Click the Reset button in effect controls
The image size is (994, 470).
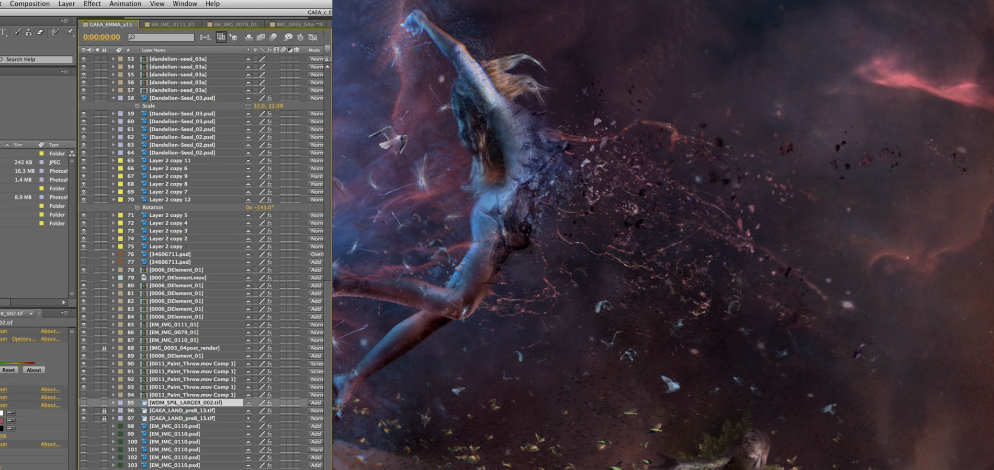pyautogui.click(x=9, y=370)
